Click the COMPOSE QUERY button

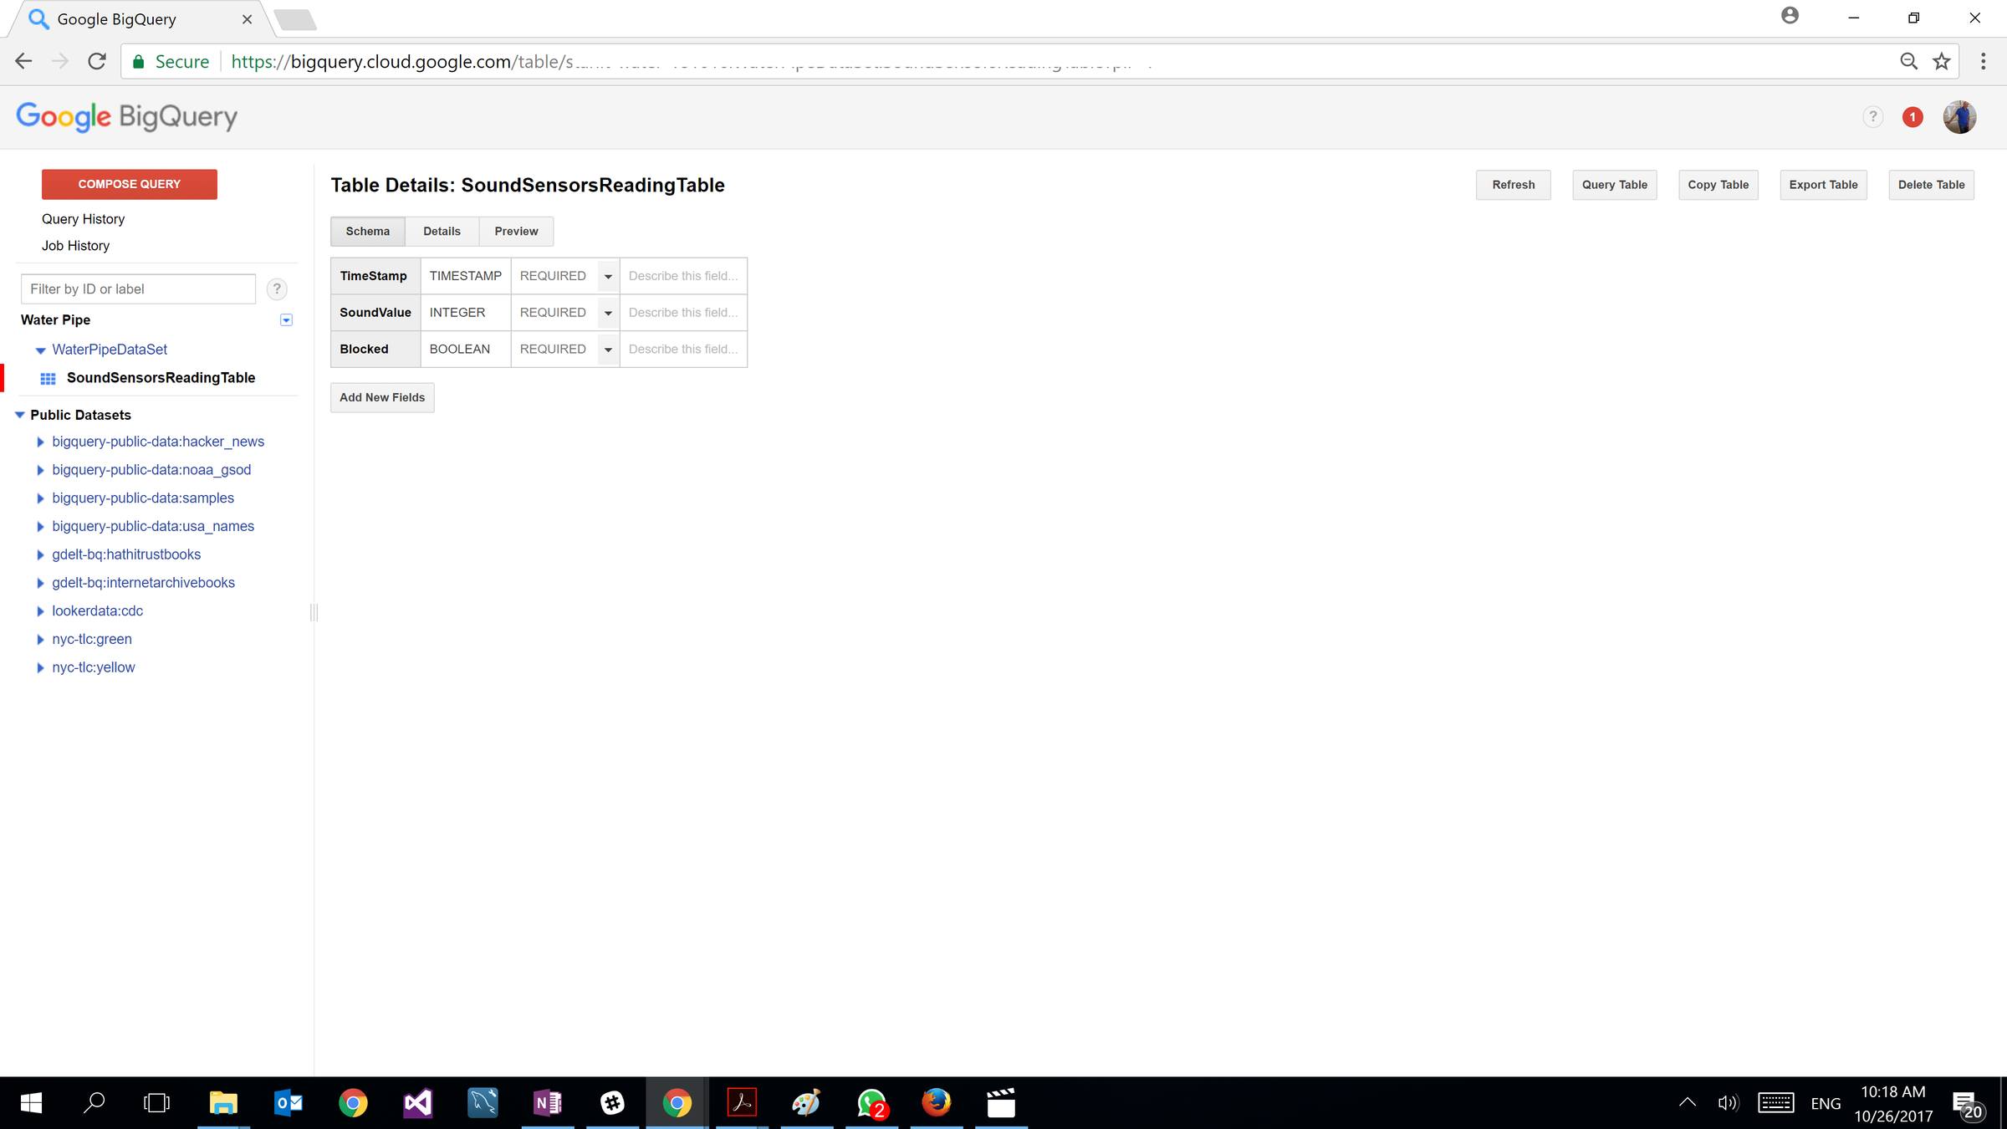pyautogui.click(x=130, y=184)
